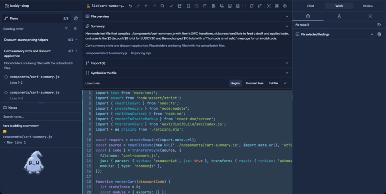386x194 pixels.
Task: Collapse Cart summary state and discount group
Action: [x=77, y=51]
